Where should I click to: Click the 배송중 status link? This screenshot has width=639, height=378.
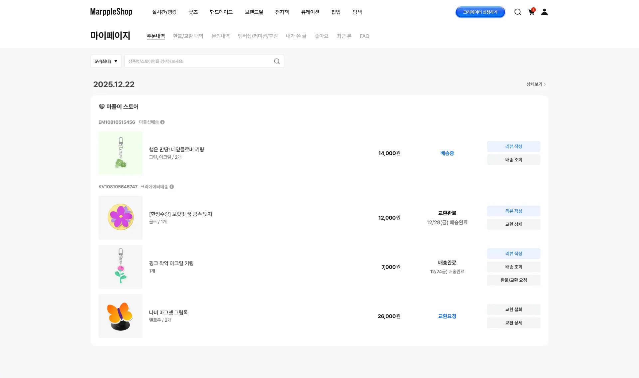pos(447,153)
